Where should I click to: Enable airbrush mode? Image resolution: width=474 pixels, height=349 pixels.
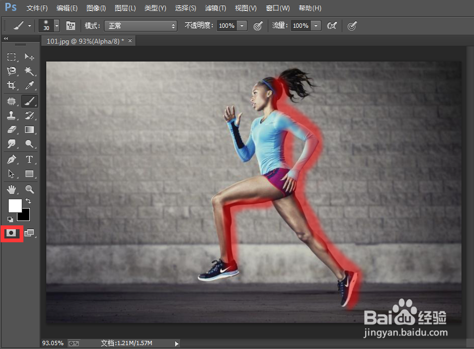pos(332,26)
